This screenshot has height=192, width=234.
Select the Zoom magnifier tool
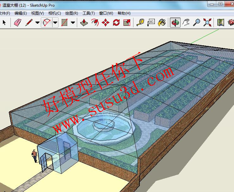[197, 22]
